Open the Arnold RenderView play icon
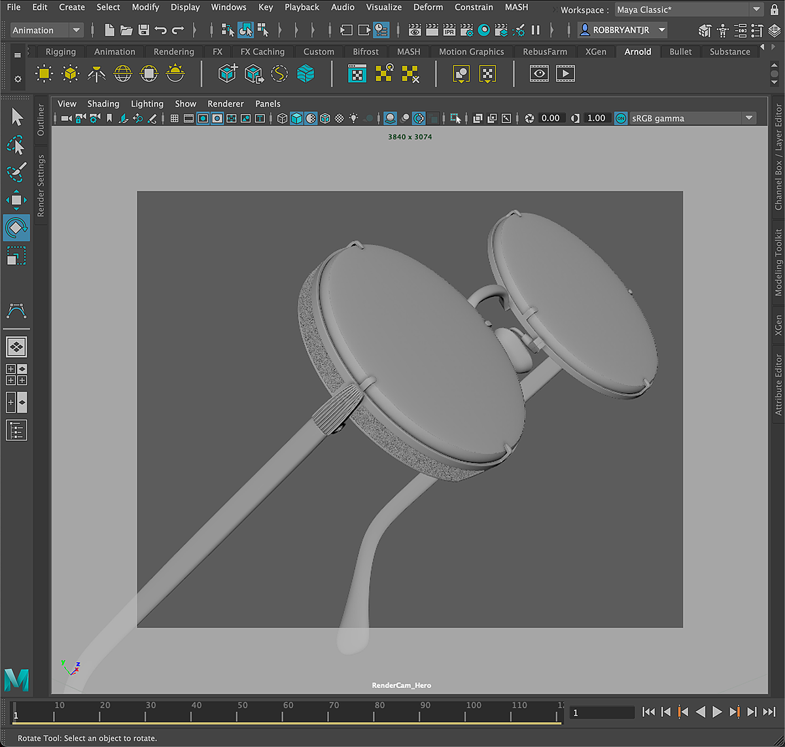 point(565,74)
